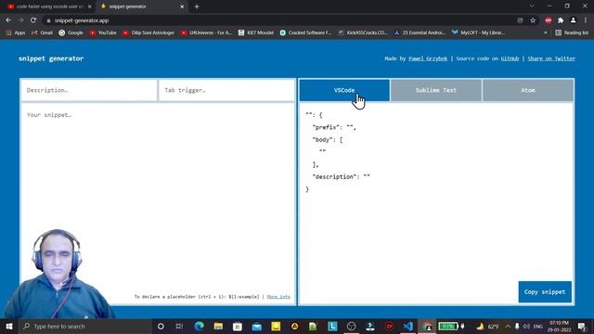The image size is (594, 334).
Task: Open the teal L app on taskbar
Action: [332, 326]
